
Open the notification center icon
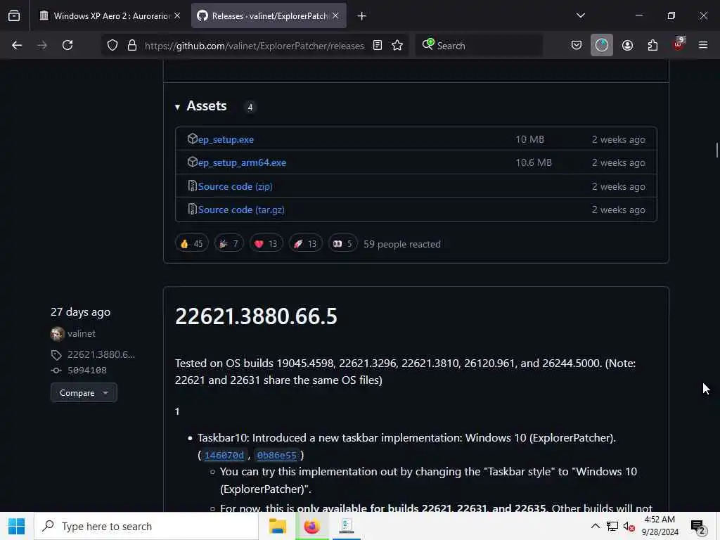(698, 527)
